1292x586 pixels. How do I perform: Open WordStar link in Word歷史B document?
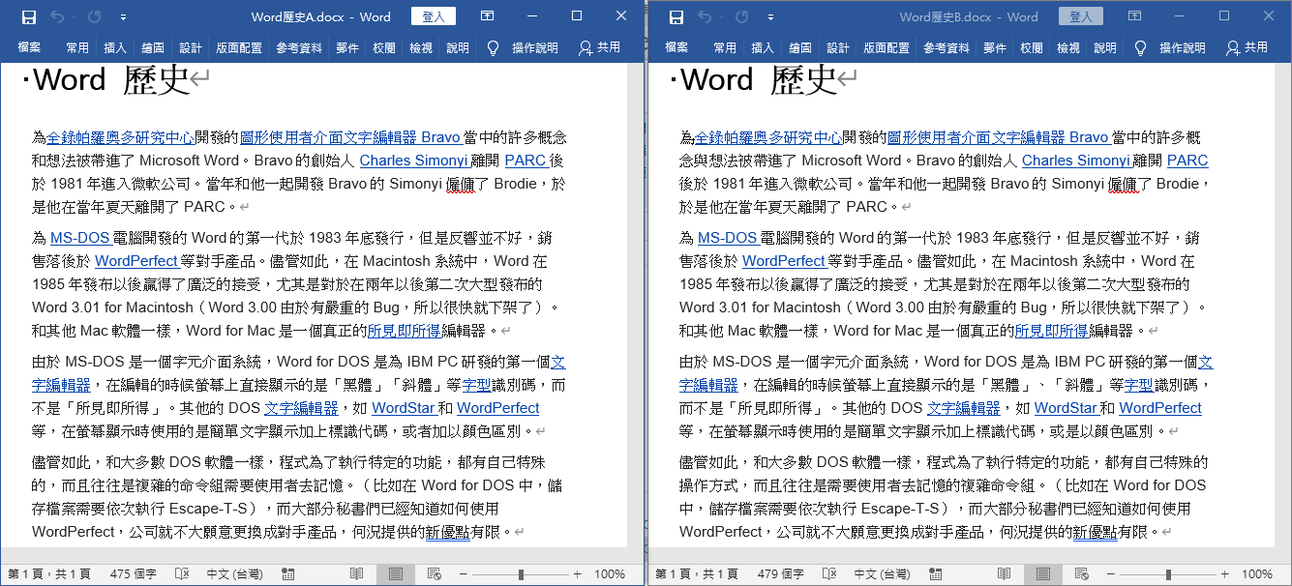(1066, 408)
